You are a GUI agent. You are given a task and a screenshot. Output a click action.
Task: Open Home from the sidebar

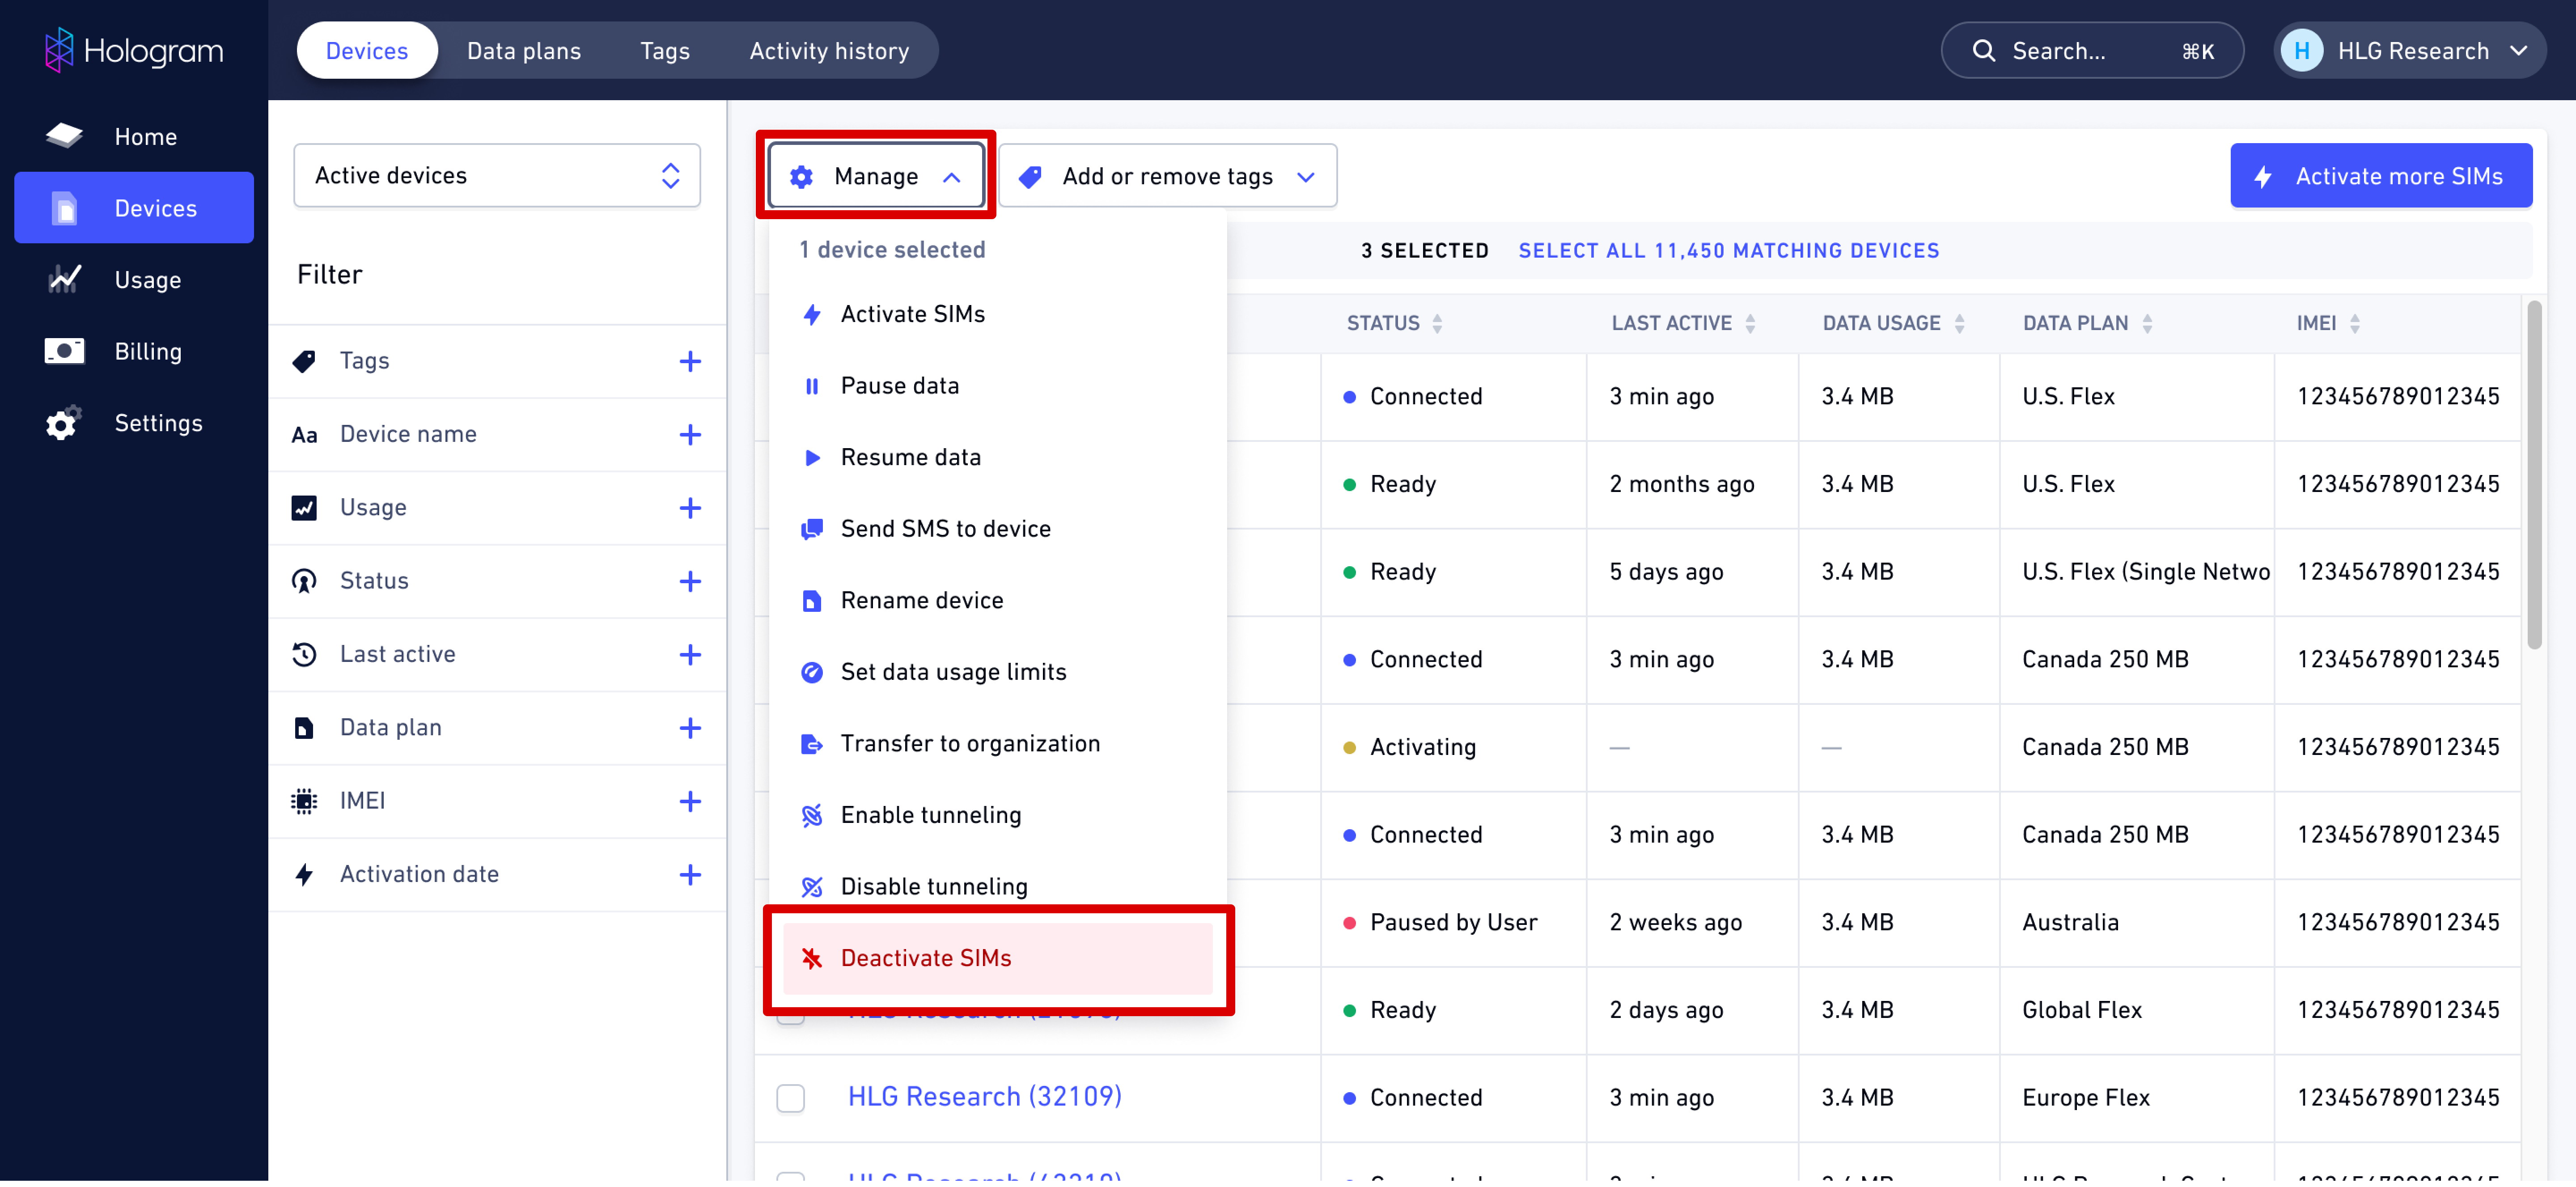134,137
